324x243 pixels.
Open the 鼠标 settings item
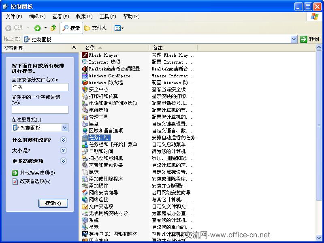click(94, 172)
